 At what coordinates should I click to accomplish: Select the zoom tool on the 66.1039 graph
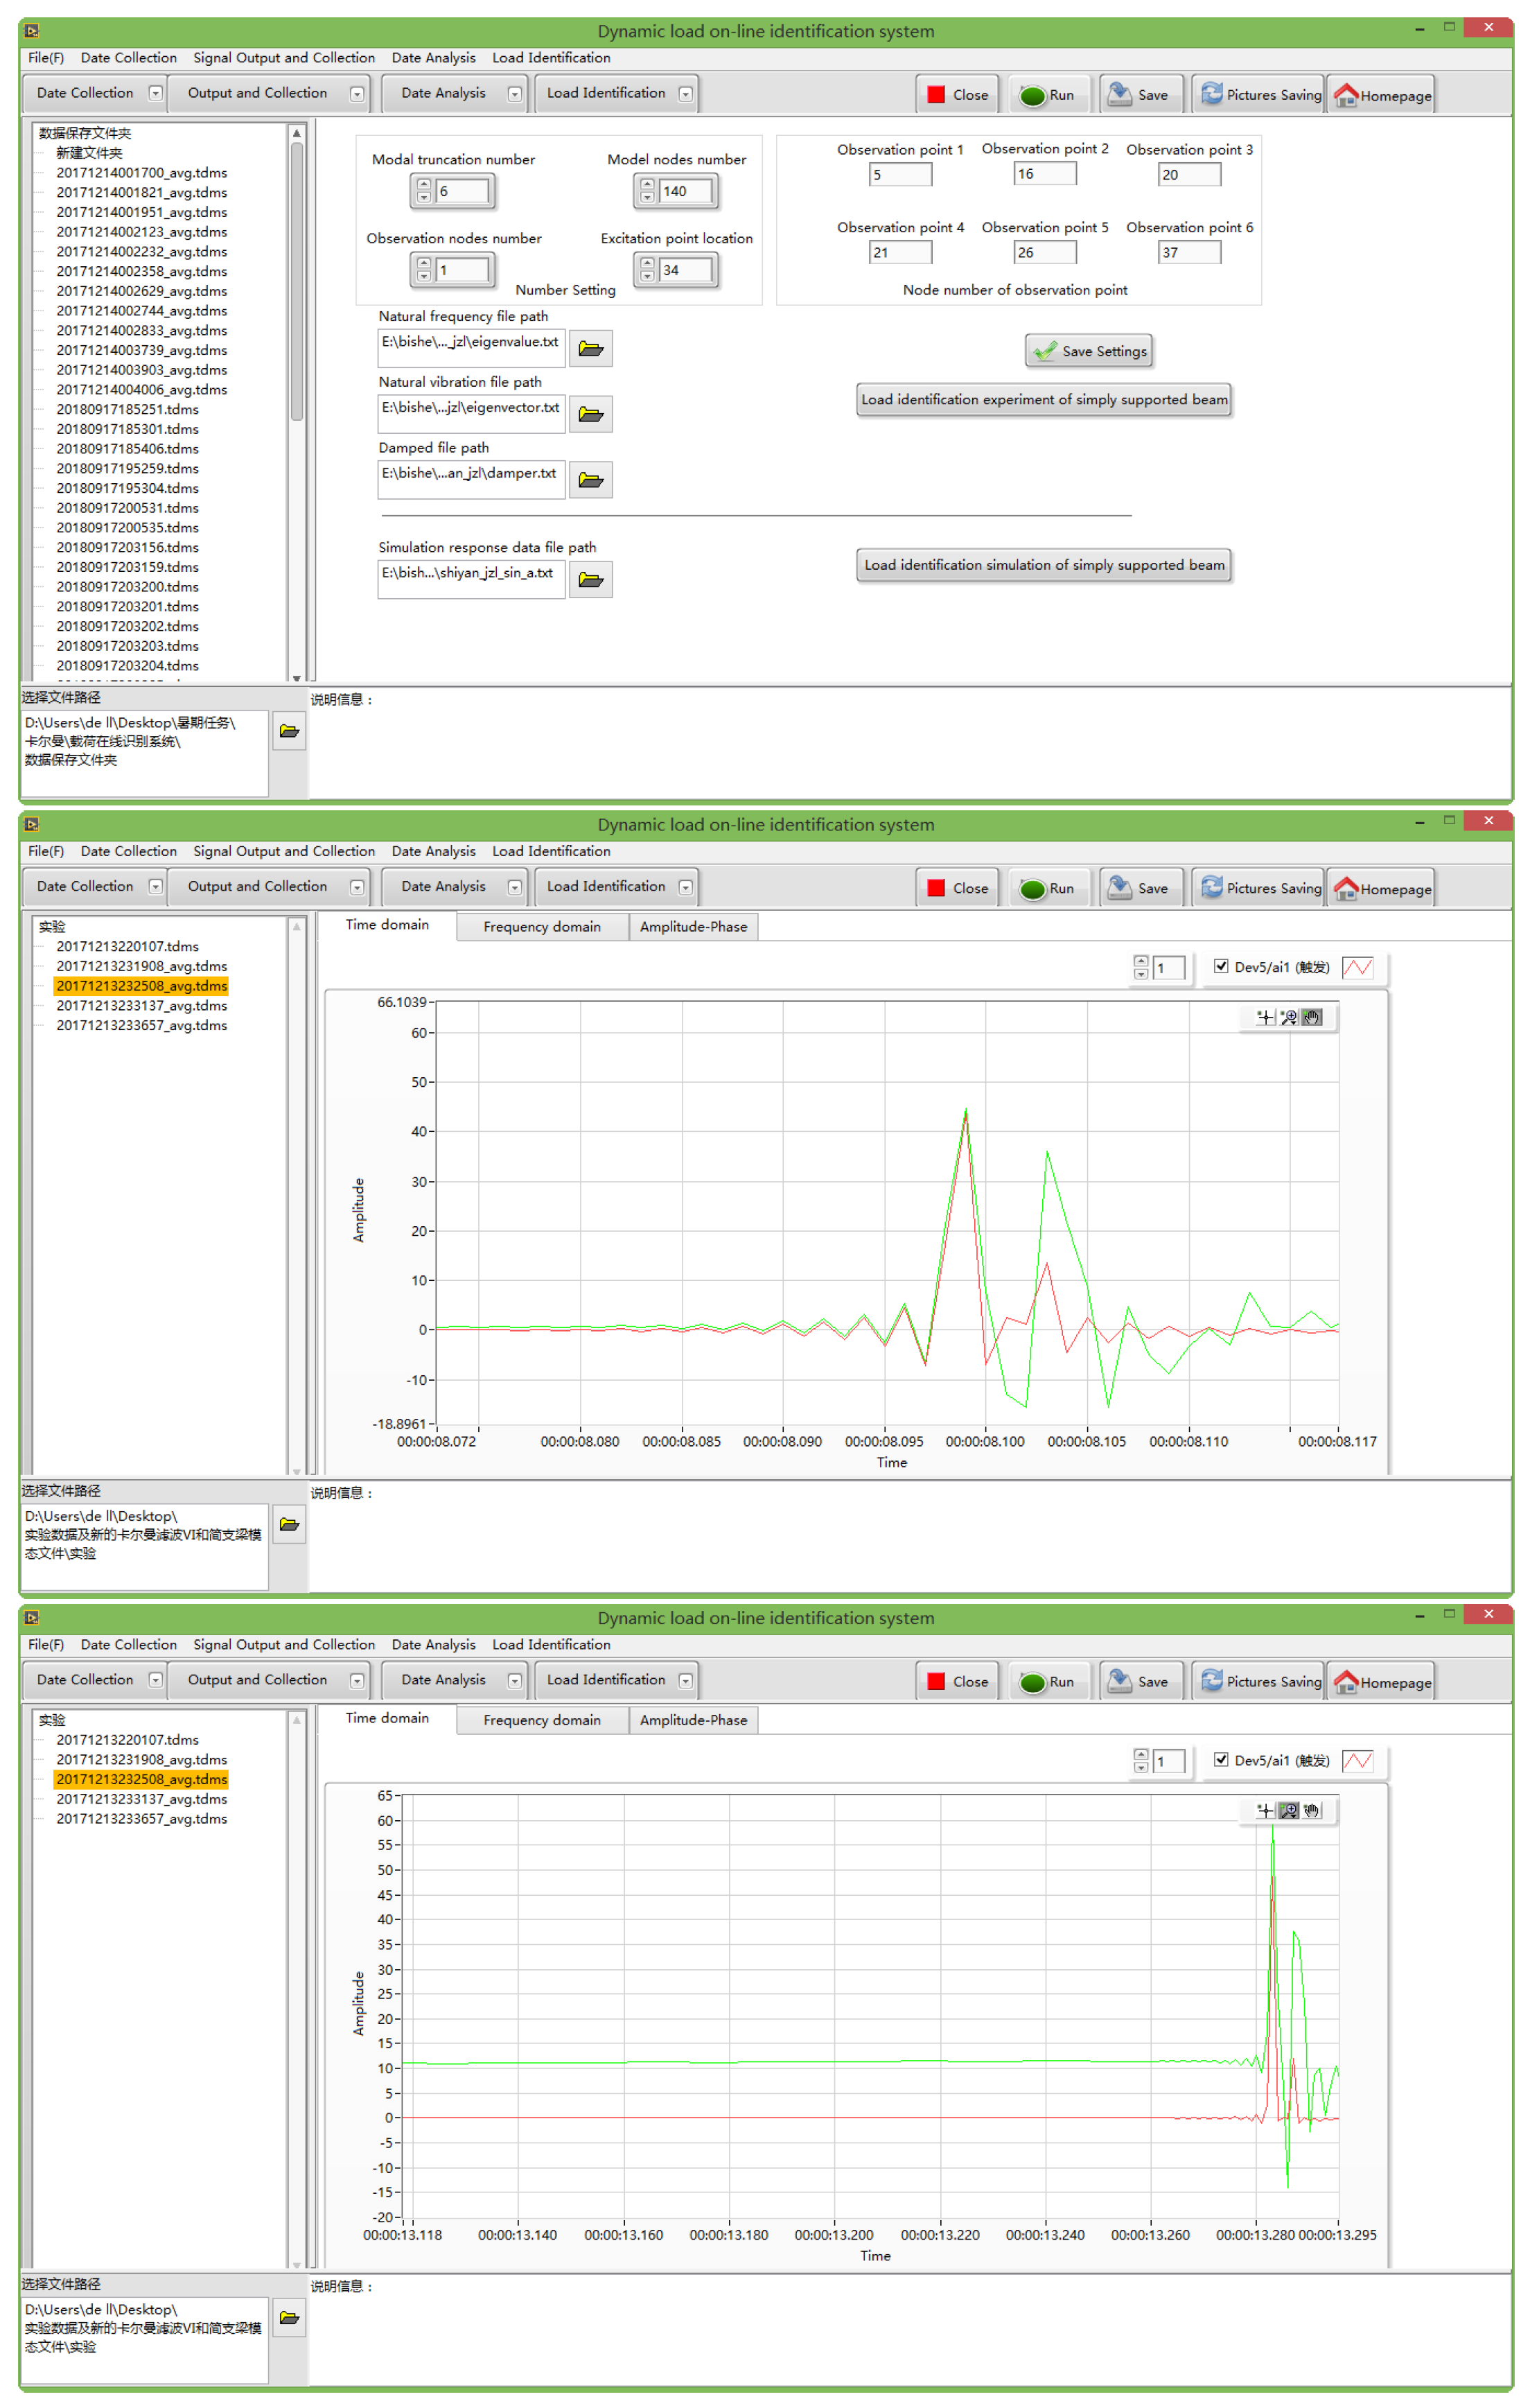(1288, 1017)
